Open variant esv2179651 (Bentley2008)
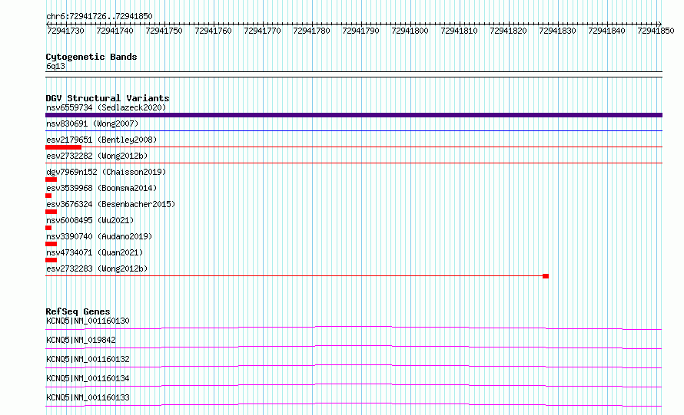The width and height of the screenshot is (684, 415). click(101, 140)
